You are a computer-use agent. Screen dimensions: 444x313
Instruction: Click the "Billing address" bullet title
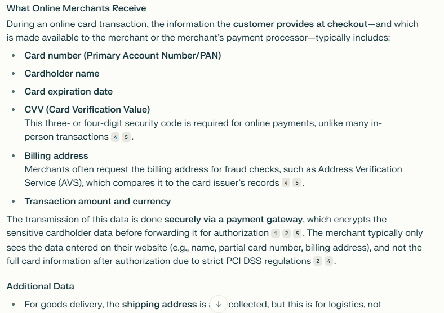(x=56, y=155)
